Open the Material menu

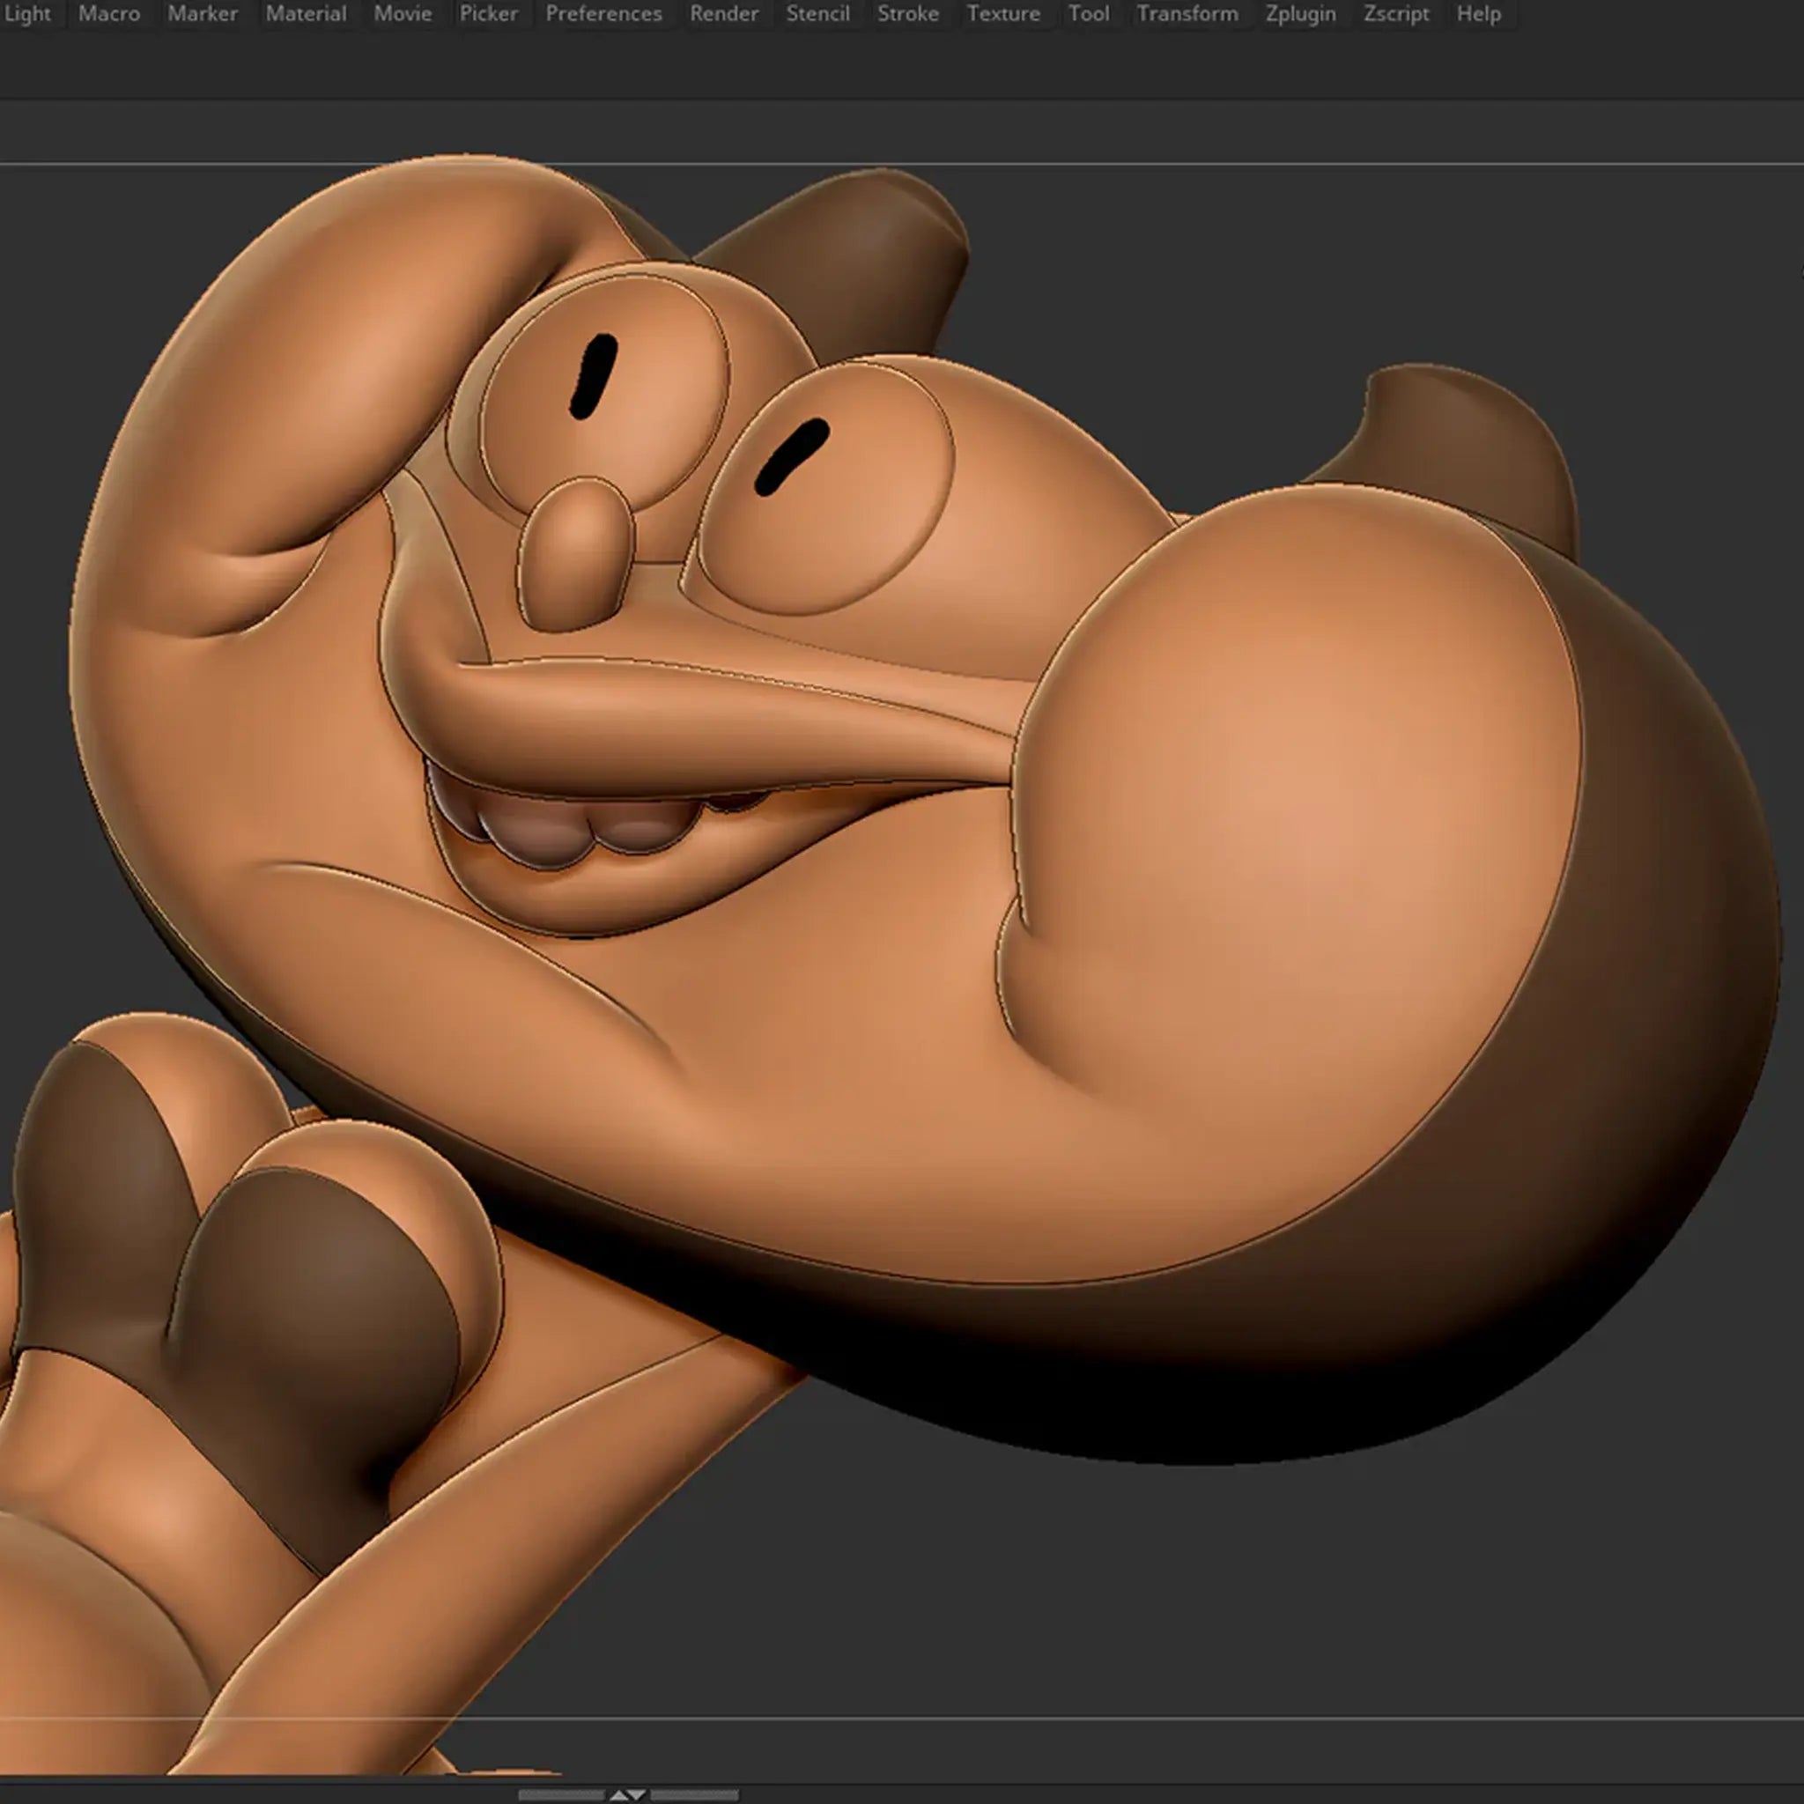(x=306, y=14)
